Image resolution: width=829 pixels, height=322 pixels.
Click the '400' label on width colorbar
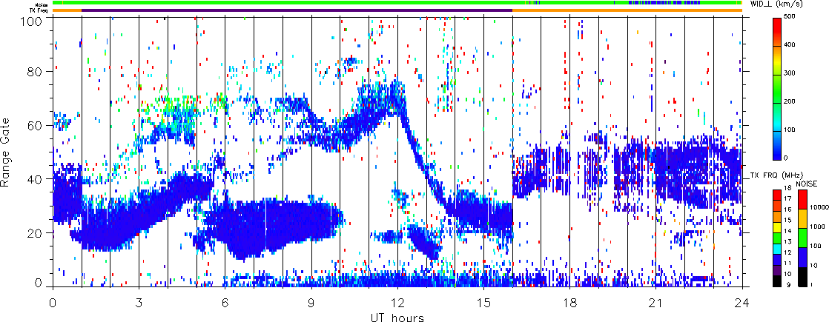click(790, 47)
